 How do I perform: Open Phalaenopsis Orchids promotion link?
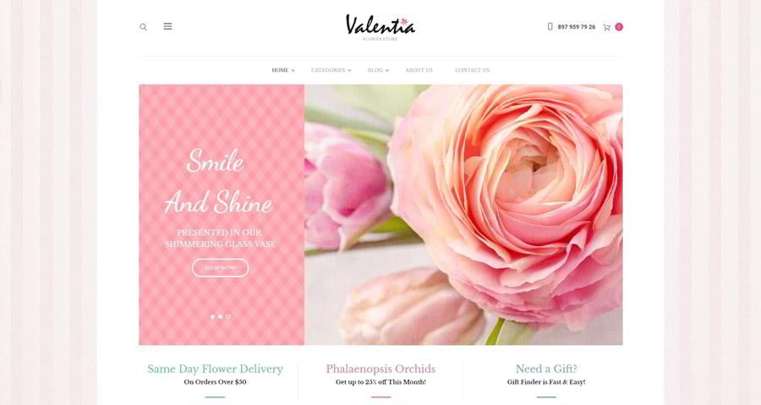[x=380, y=369]
